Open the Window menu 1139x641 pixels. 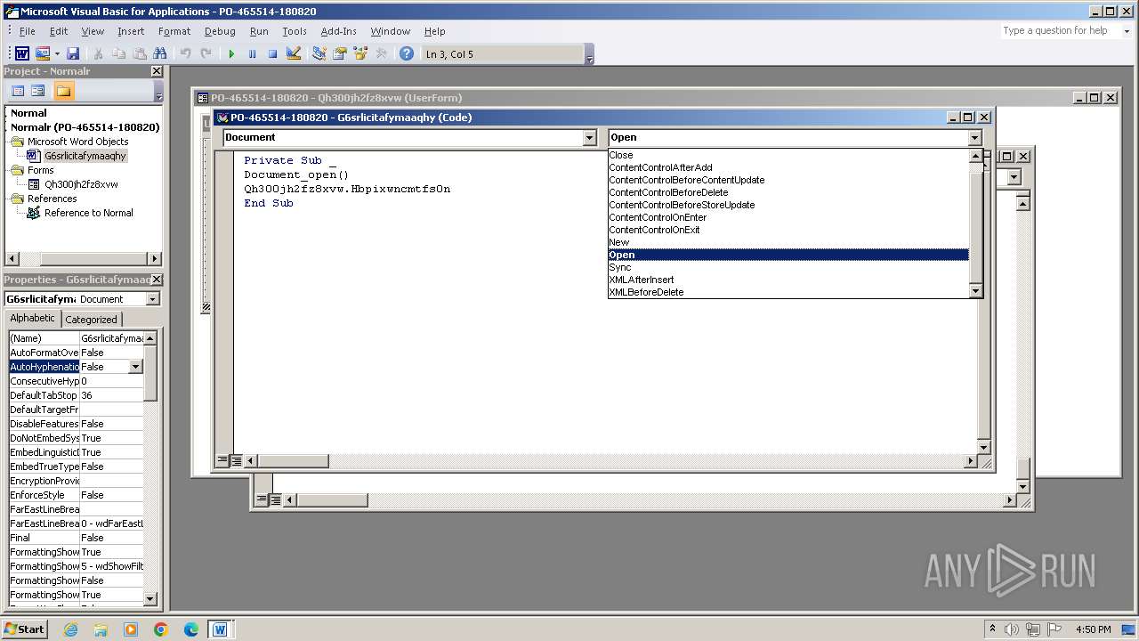(x=391, y=31)
